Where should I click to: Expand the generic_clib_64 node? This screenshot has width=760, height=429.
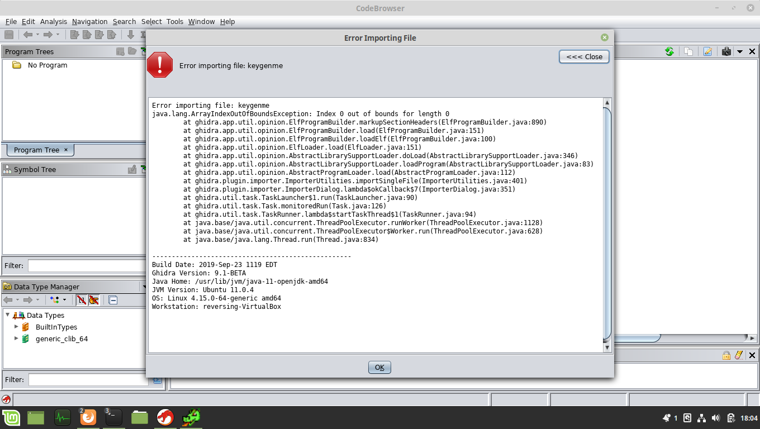pyautogui.click(x=16, y=339)
